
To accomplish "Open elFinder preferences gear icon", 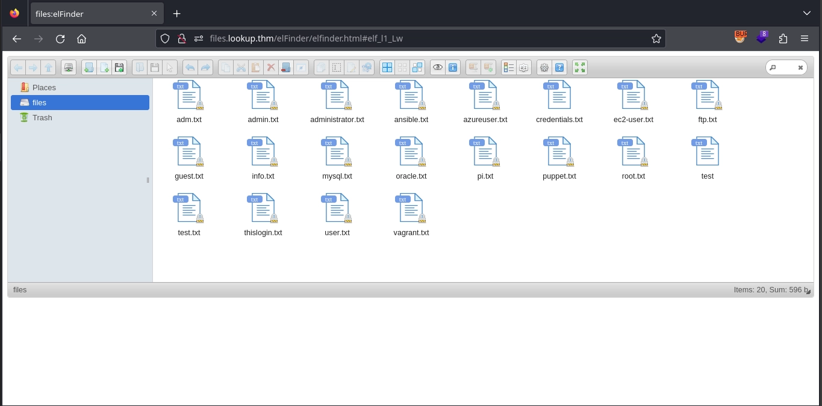I will (x=544, y=68).
